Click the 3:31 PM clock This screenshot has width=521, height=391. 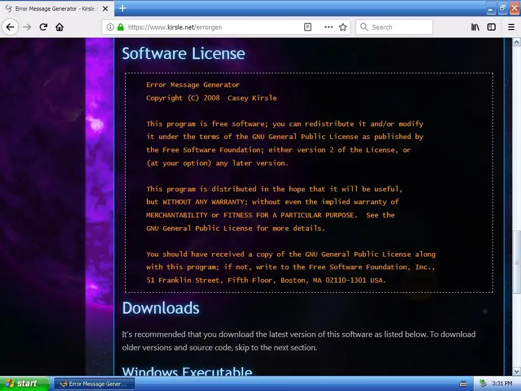pos(502,384)
